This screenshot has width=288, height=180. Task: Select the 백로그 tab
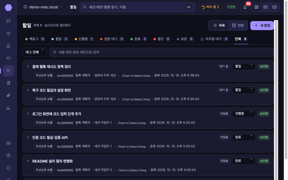click(35, 39)
